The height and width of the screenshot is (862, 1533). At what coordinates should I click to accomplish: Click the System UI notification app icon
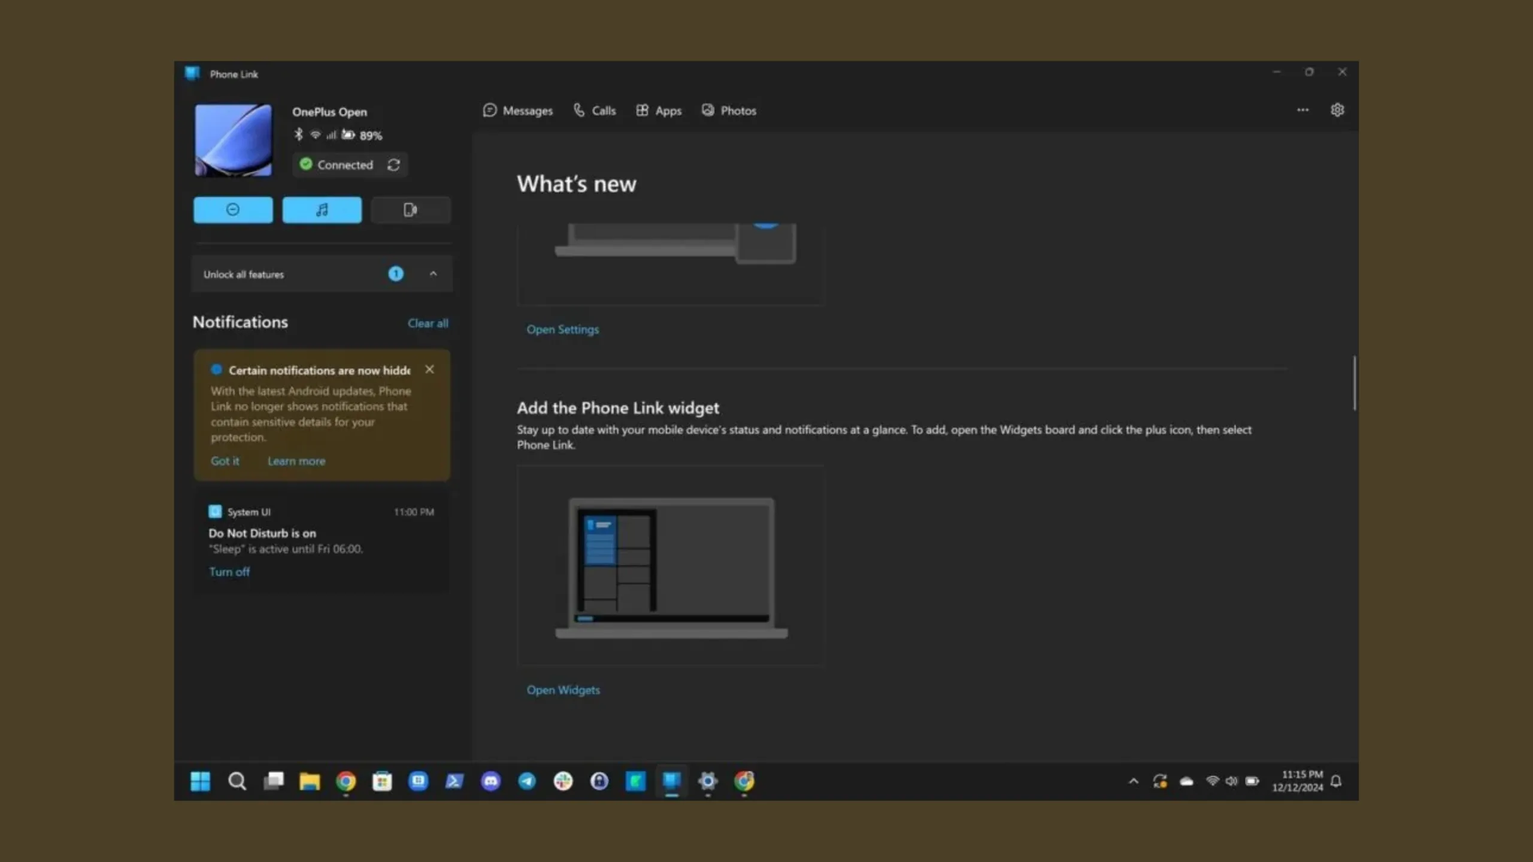tap(215, 511)
